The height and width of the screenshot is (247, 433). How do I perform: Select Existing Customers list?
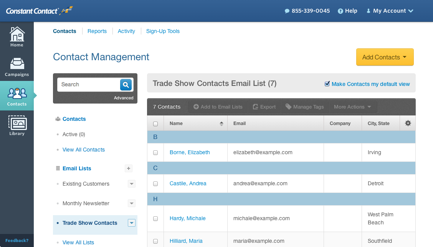86,184
